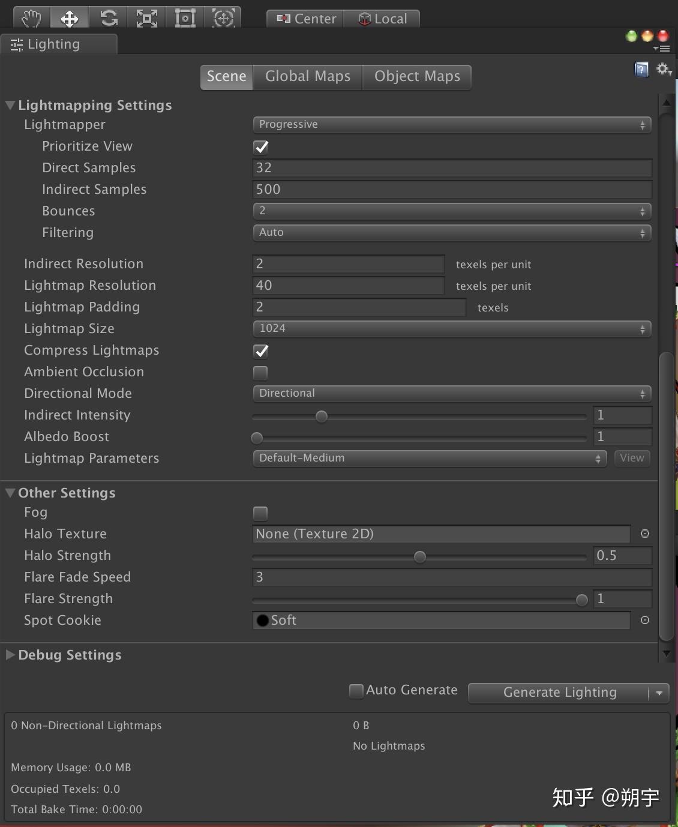Select the Move tool
Image resolution: width=678 pixels, height=827 pixels.
[x=69, y=18]
